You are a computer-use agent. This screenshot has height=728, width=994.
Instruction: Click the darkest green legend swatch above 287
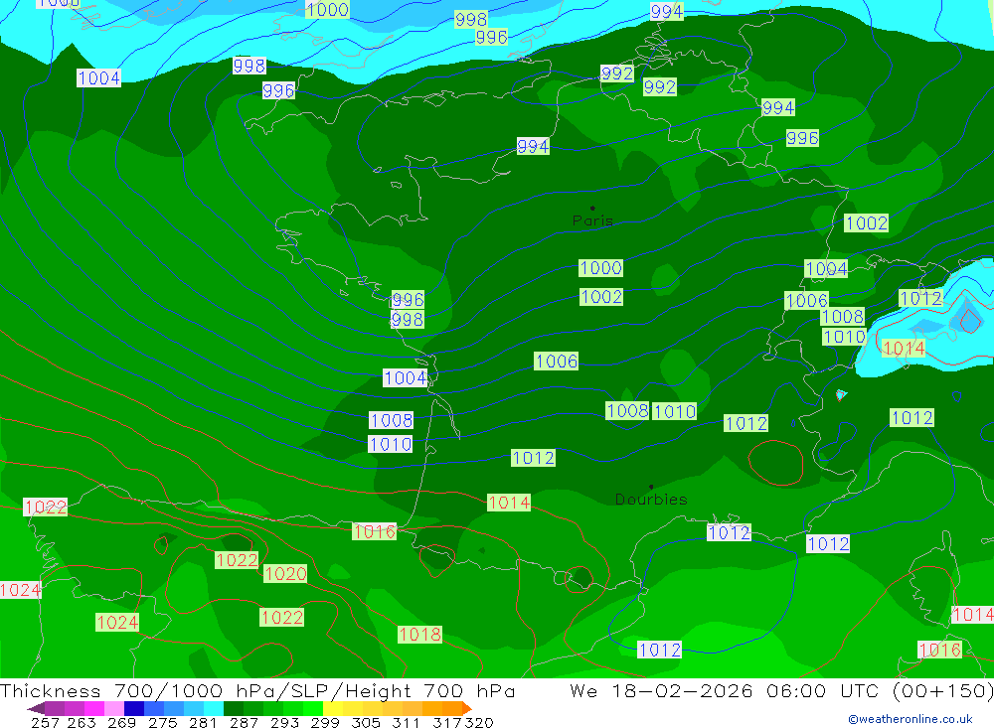(234, 708)
